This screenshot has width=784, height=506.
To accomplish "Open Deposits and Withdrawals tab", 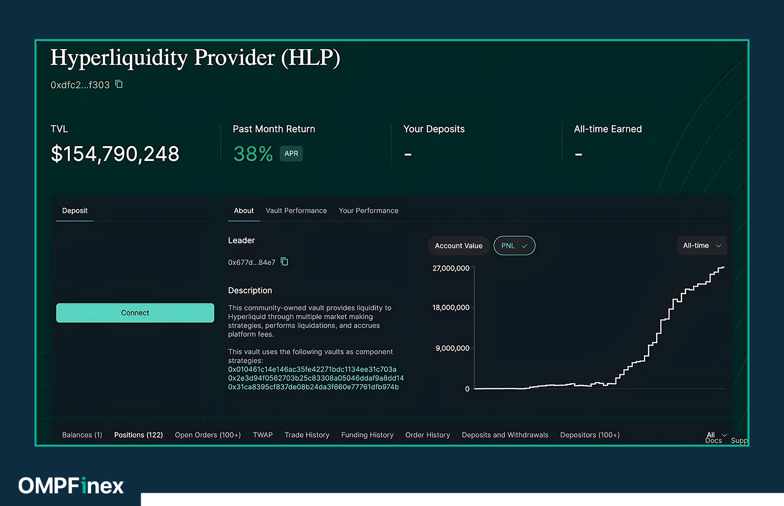I will click(x=505, y=435).
